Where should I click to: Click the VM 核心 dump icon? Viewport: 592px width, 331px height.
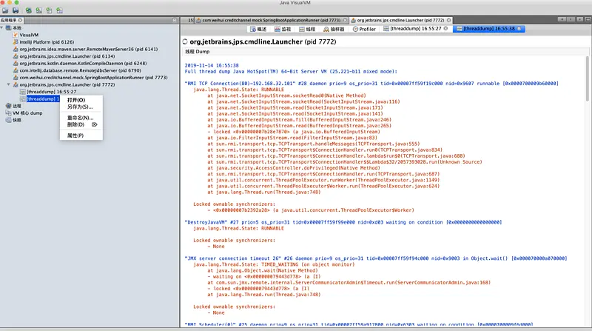tap(8, 113)
